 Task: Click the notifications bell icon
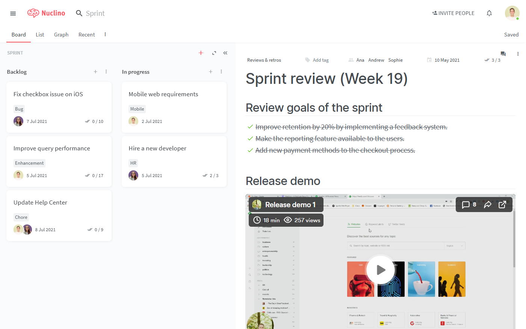point(489,13)
